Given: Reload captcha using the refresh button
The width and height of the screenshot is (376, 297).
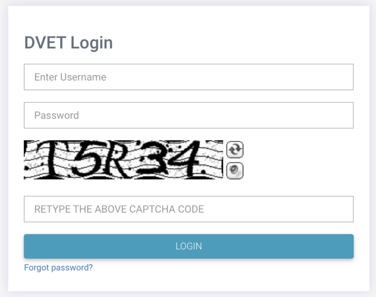Looking at the screenshot, I should 235,150.
